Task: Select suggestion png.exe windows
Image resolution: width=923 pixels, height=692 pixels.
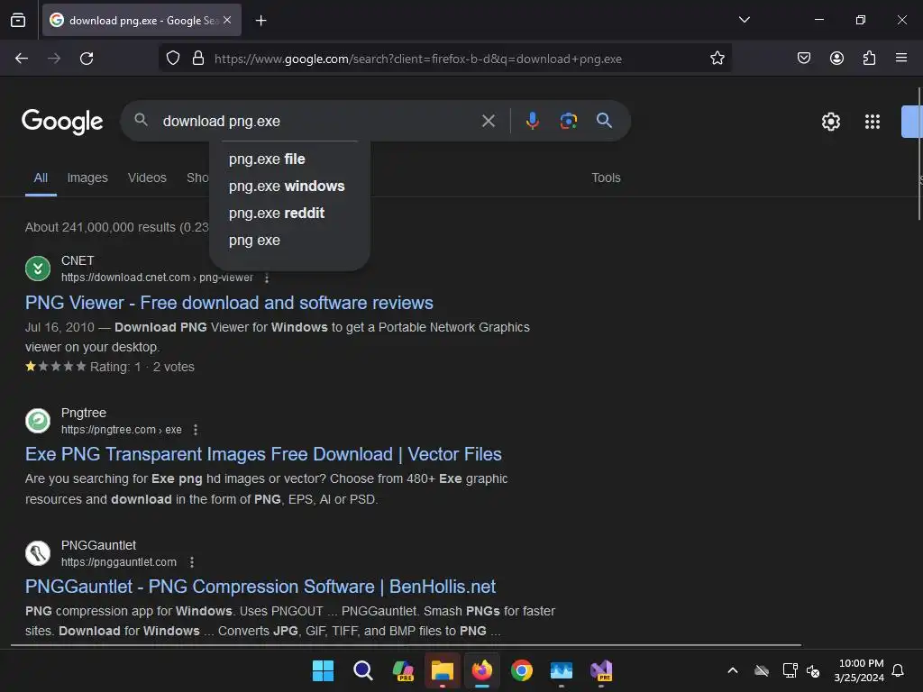Action: 289,186
